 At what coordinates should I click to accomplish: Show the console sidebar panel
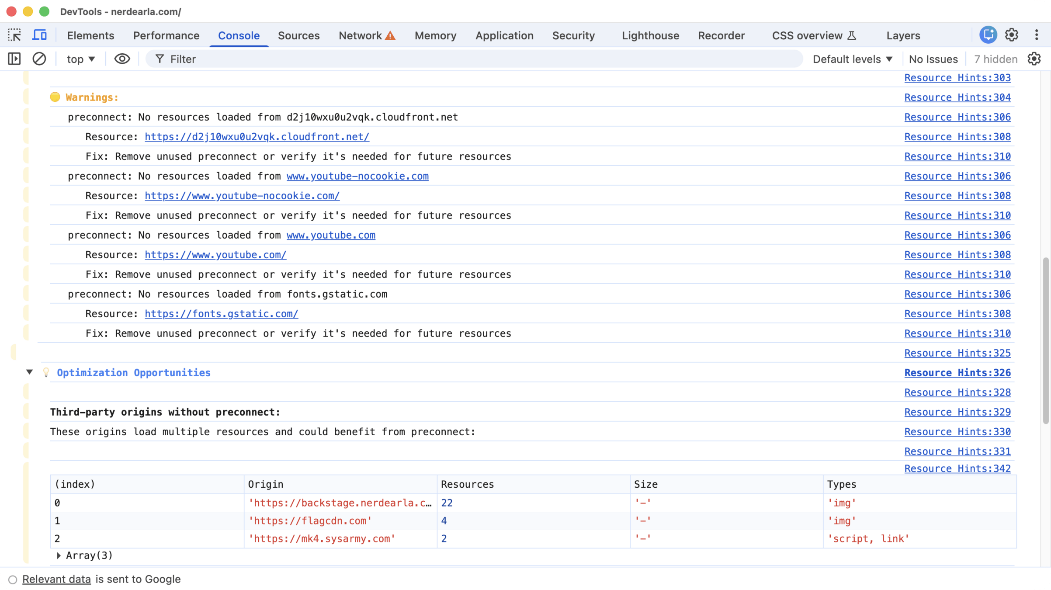click(x=14, y=59)
